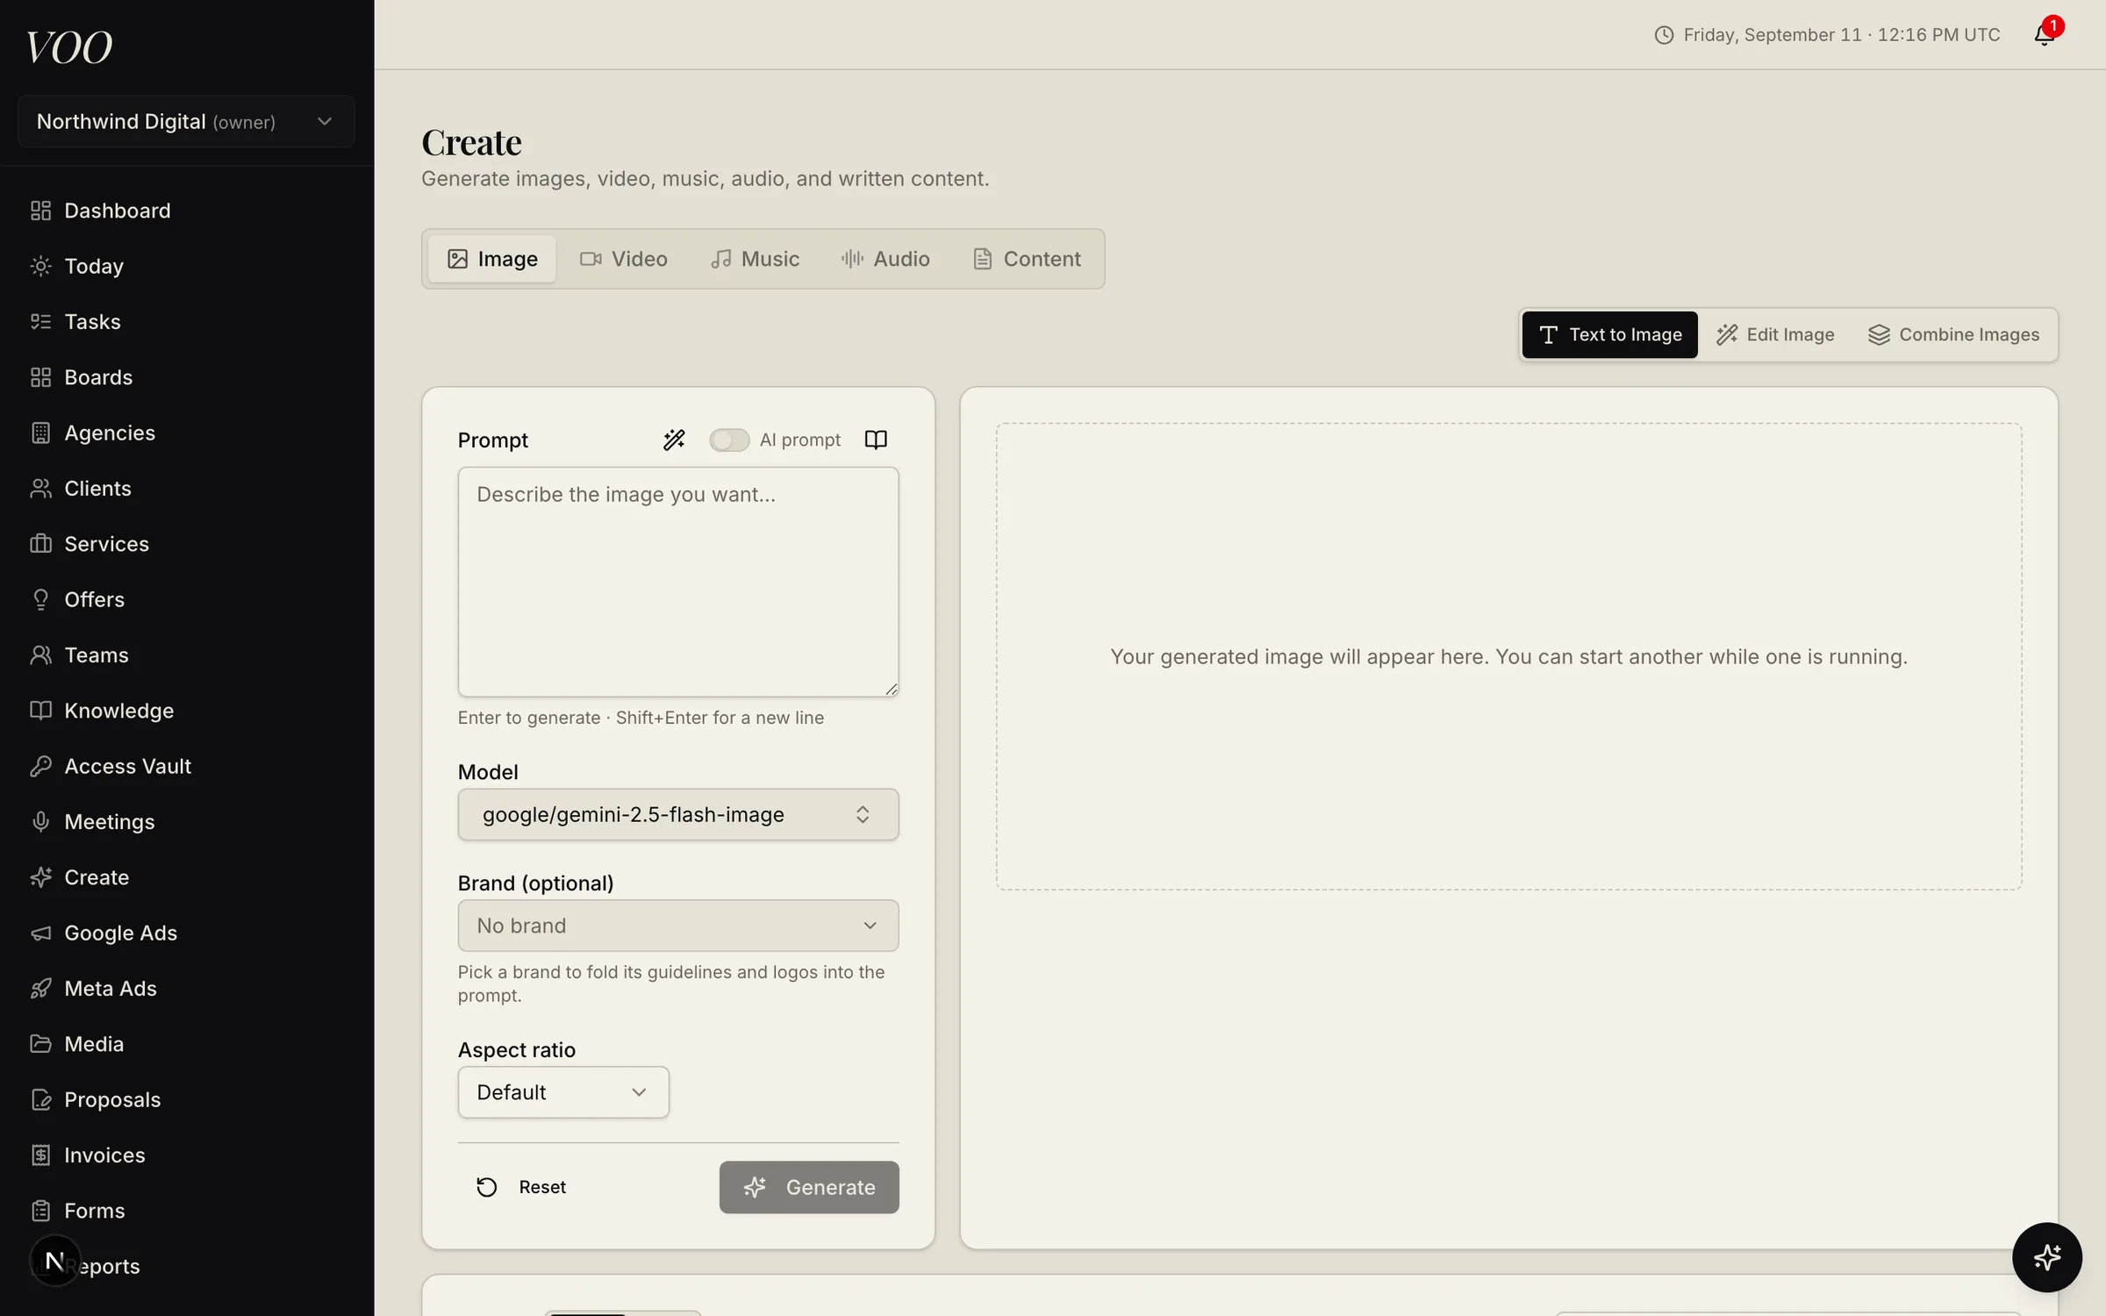This screenshot has width=2106, height=1316.
Task: Go to Dashboard in sidebar
Action: click(x=187, y=211)
